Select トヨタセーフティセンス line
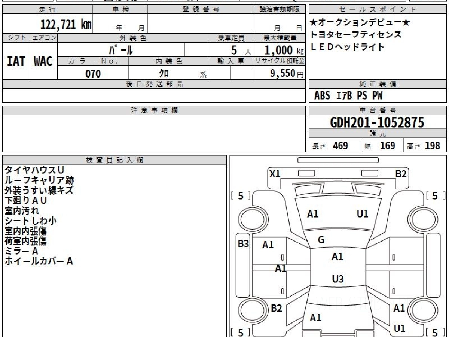449x337 pixels. (x=356, y=35)
